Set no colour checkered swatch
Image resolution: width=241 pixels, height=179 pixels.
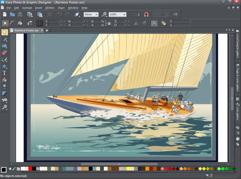pyautogui.click(x=18, y=169)
